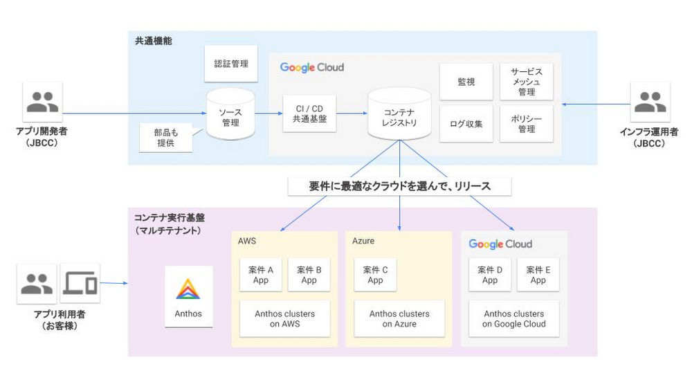
Task: Click the インフラ運用者 (JBCC) label
Action: (x=649, y=137)
